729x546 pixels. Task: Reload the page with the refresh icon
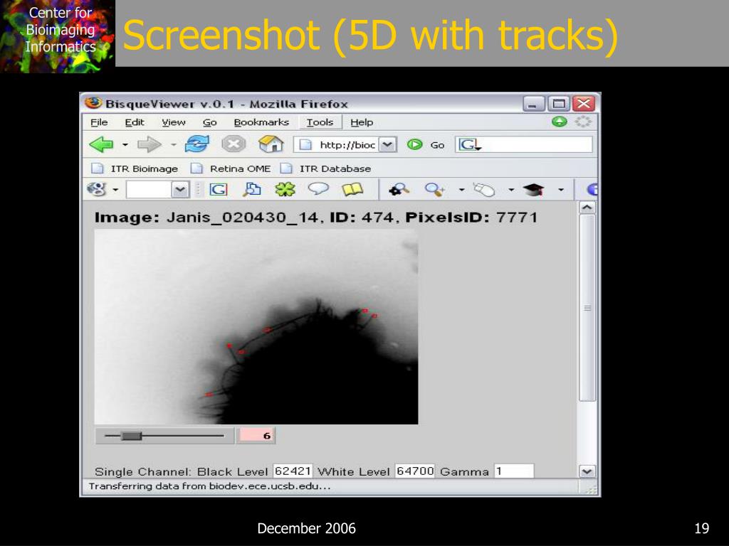click(197, 144)
